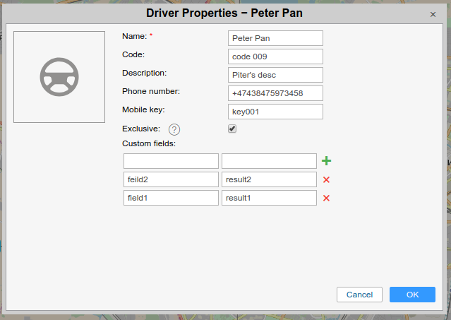Click the green plus add custom field icon
This screenshot has width=451, height=320.
326,161
